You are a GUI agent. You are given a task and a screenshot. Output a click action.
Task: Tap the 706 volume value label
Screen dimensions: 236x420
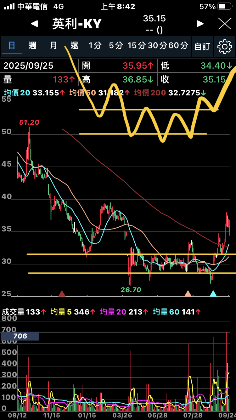[x=20, y=336]
